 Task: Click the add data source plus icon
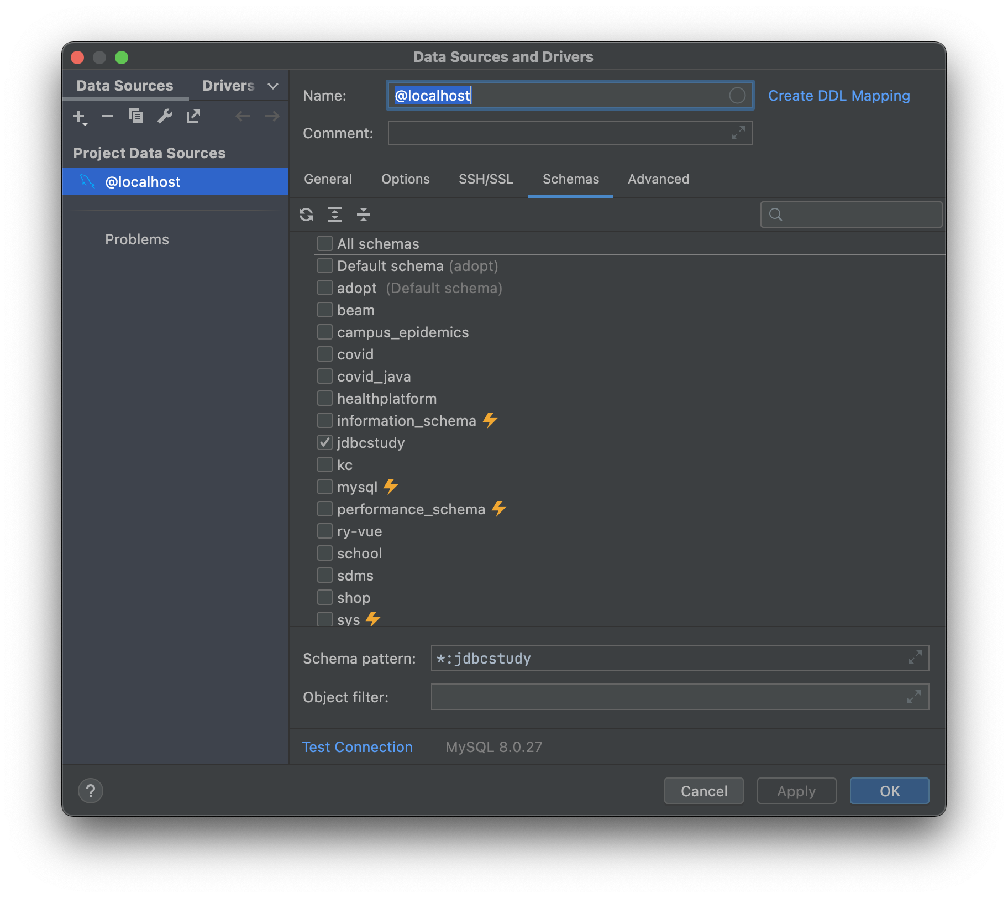[x=79, y=117]
